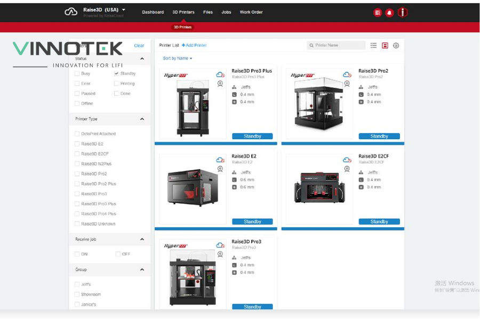Open camera icon on Raise3D E2CF card
The image size is (480, 320).
pos(347,169)
